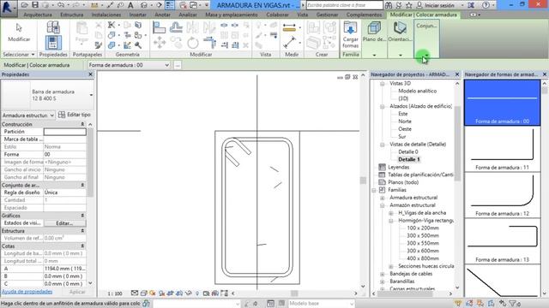Click the Partición input field

coord(65,132)
